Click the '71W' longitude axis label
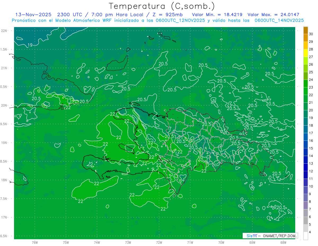 (190, 243)
